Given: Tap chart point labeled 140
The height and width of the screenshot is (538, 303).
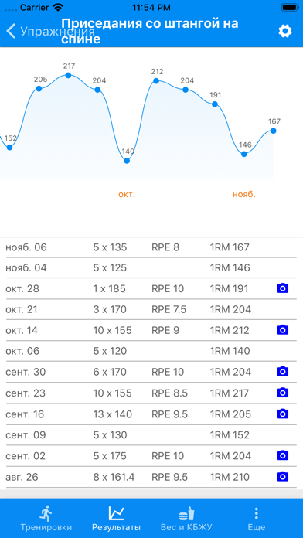Looking at the screenshot, I should click(x=127, y=161).
